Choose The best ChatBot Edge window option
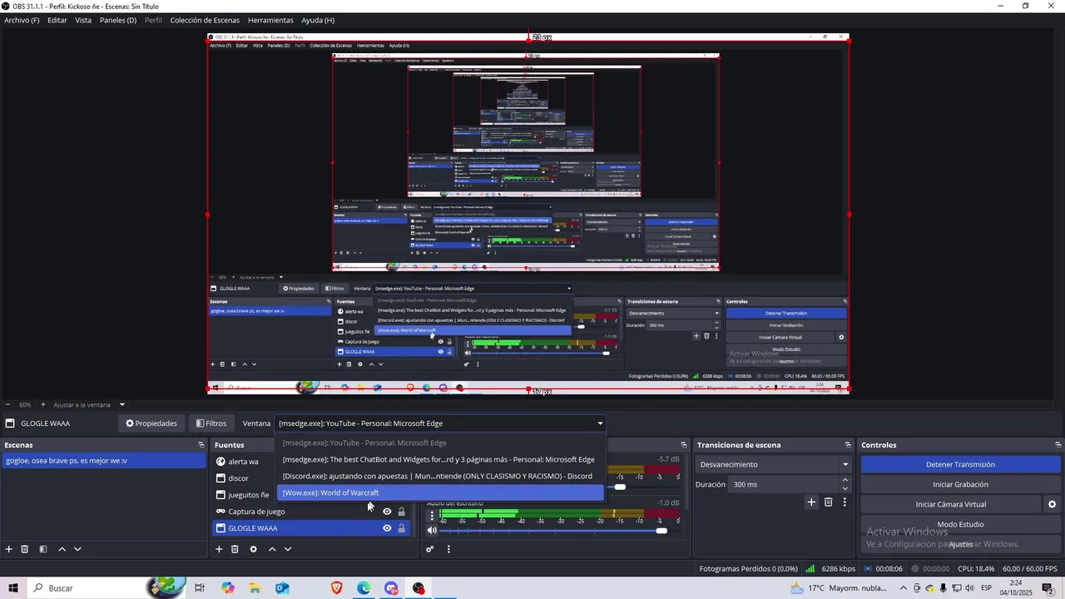 (x=440, y=459)
